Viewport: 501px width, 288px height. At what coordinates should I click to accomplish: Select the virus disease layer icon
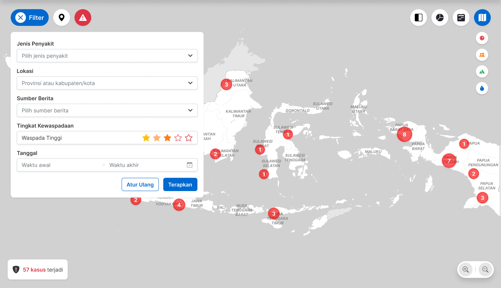click(482, 38)
